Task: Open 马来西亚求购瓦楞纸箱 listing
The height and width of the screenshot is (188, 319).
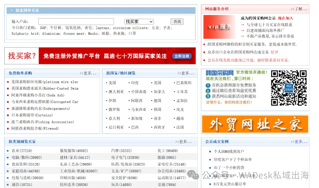Action: pos(45,102)
